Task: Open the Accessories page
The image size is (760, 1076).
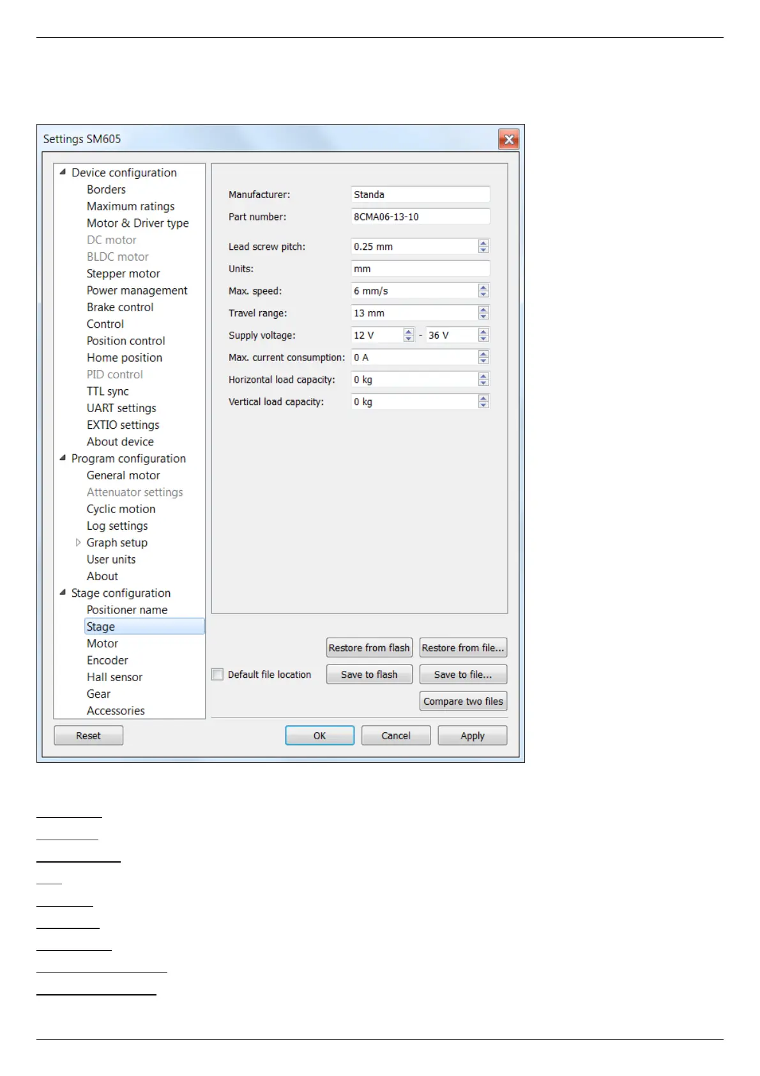Action: point(116,711)
